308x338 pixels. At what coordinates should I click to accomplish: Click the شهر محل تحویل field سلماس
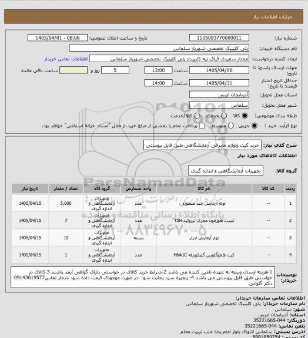tap(219, 105)
